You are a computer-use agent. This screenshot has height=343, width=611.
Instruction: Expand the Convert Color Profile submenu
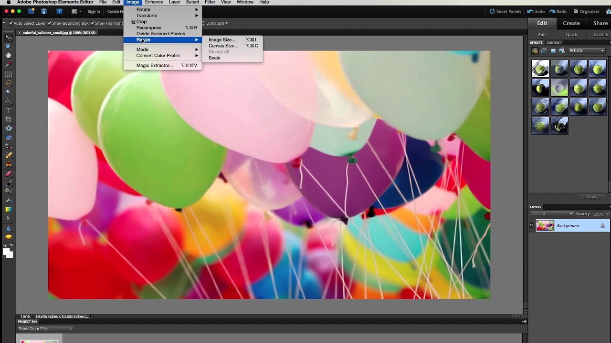pyautogui.click(x=162, y=56)
